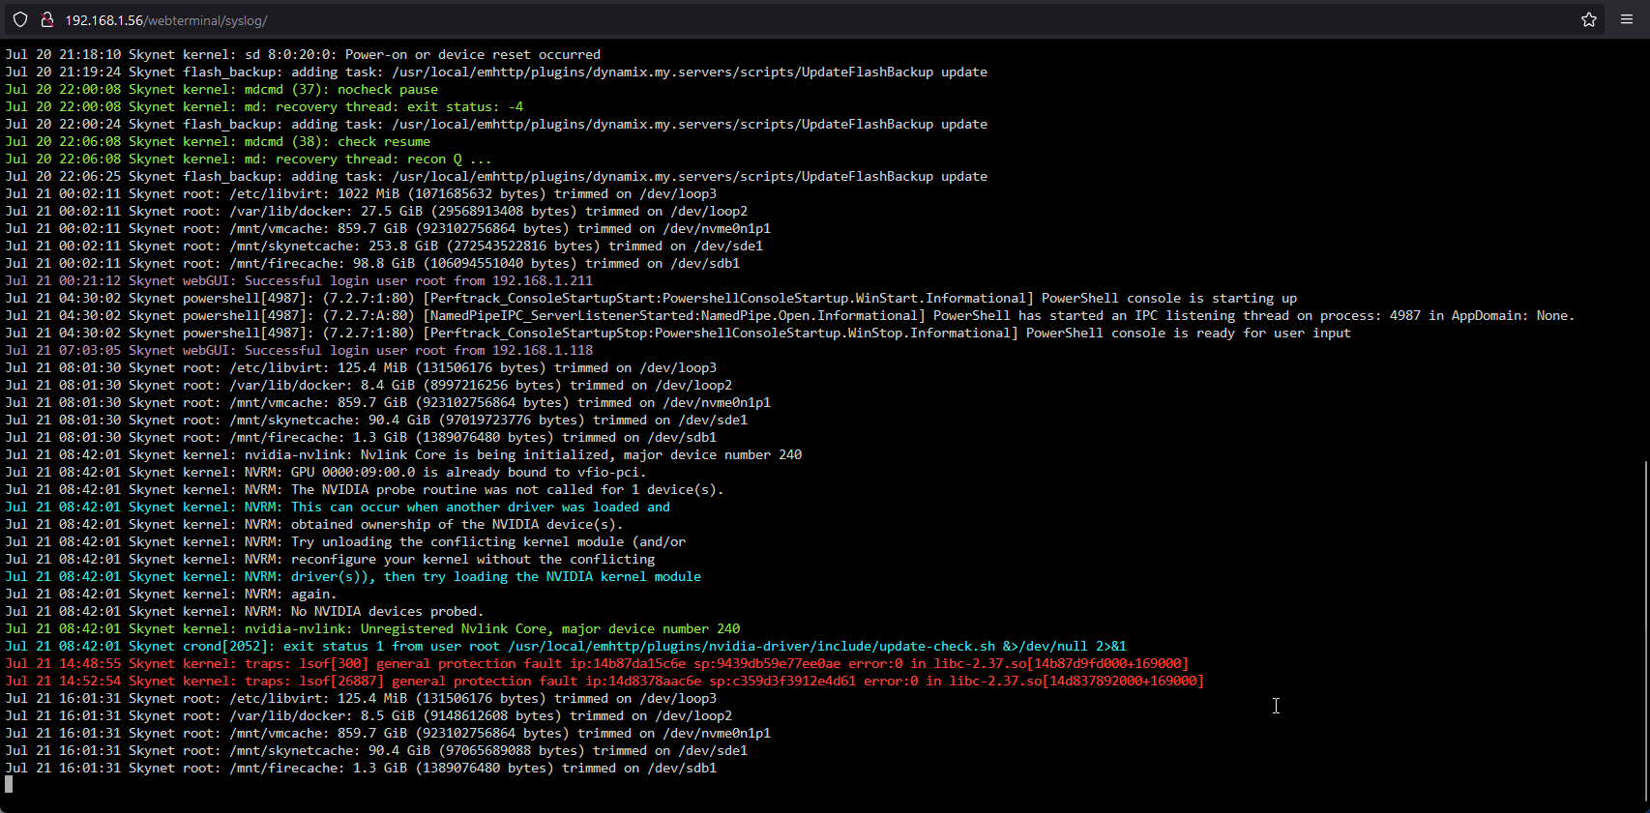
Task: Open the browser hamburger menu
Action: 1627,19
